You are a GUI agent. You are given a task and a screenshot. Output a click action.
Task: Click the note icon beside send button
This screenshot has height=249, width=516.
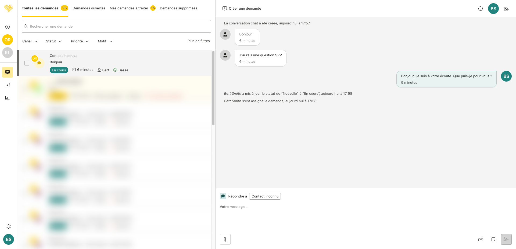pos(493,239)
